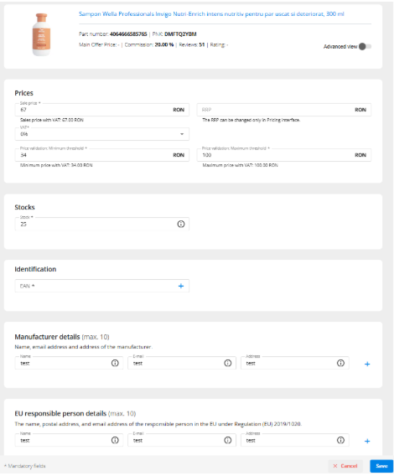Open the Wella Professionals shampoo product link

[x=211, y=14]
